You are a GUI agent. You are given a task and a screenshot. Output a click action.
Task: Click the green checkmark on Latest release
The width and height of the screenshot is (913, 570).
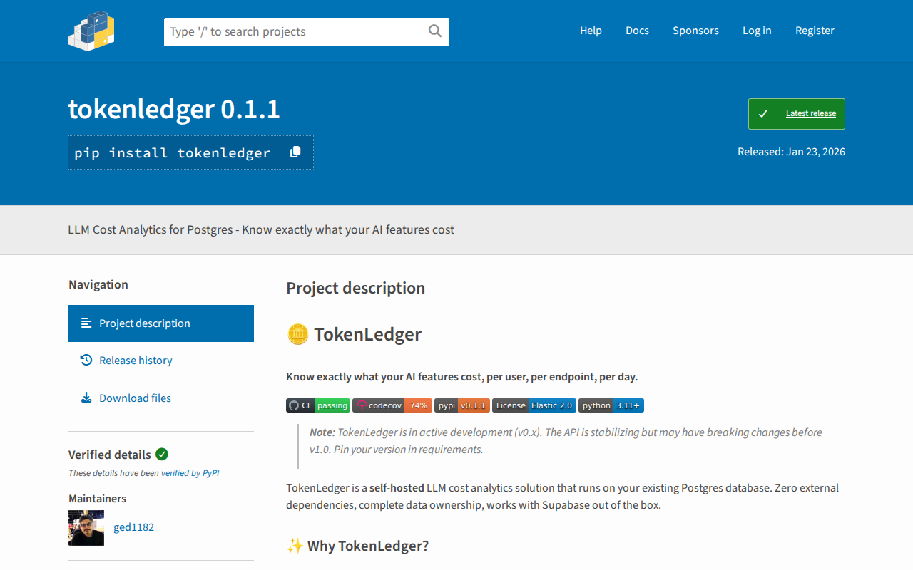tap(762, 114)
